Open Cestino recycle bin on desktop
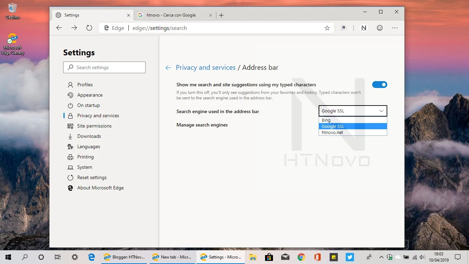Viewport: 469px width, 264px height. click(x=13, y=11)
